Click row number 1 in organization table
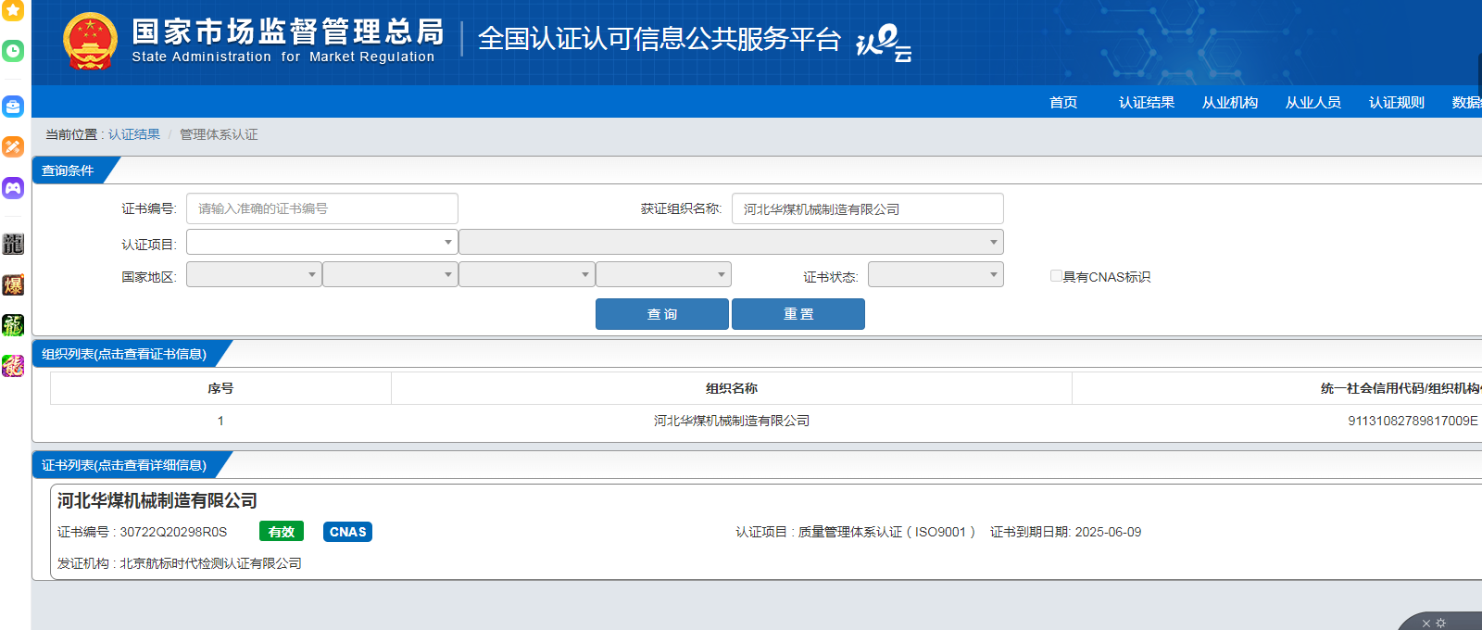This screenshot has height=630, width=1482. [x=220, y=421]
